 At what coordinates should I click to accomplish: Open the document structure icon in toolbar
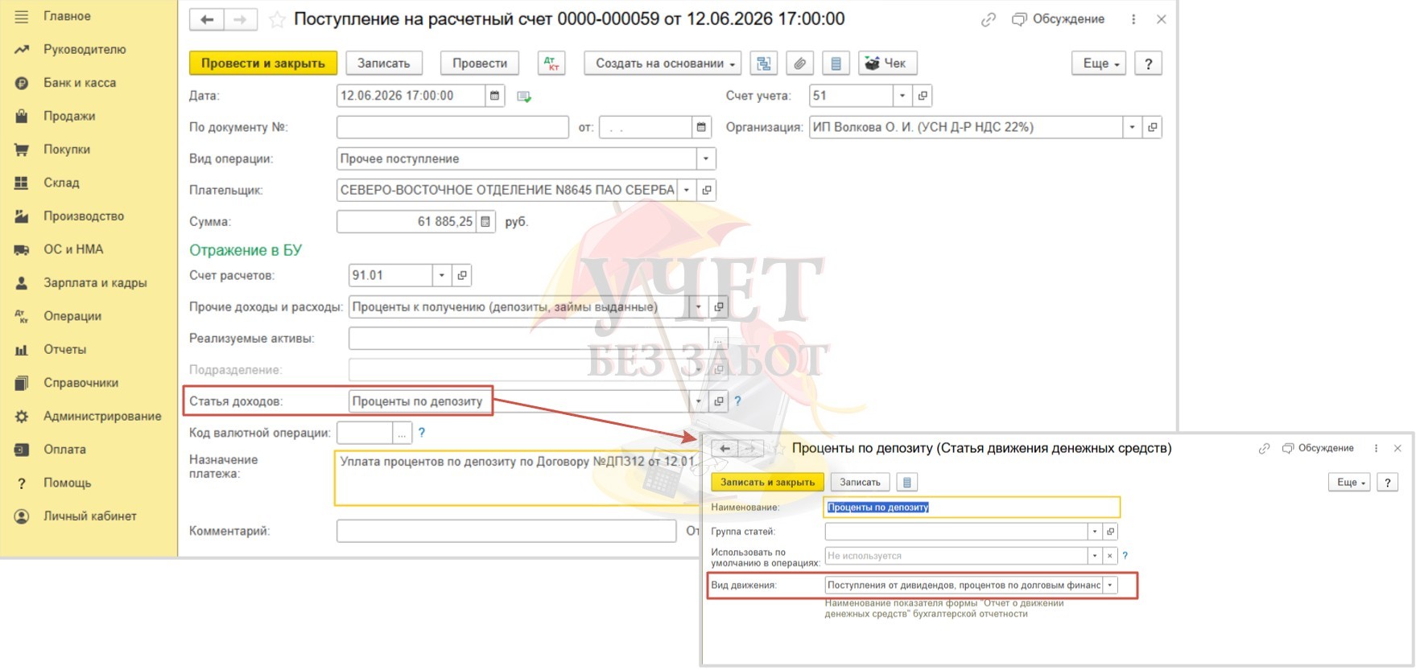pos(763,64)
